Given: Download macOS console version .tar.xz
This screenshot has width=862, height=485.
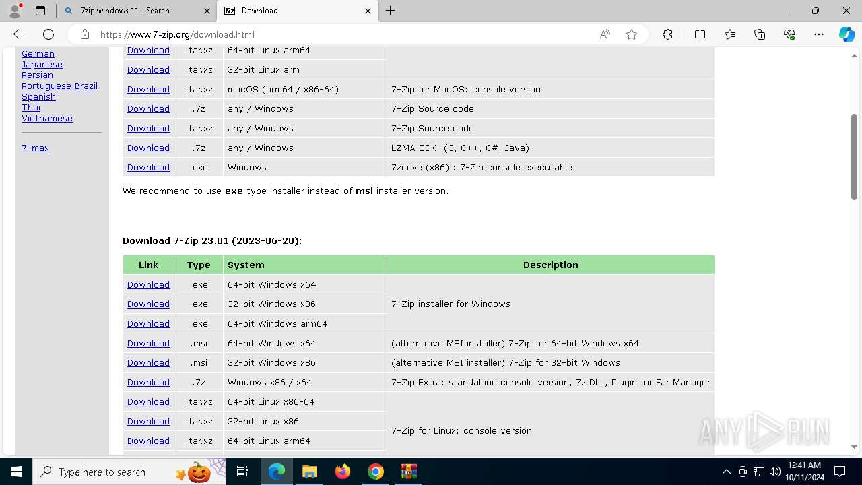Looking at the screenshot, I should click(x=148, y=89).
